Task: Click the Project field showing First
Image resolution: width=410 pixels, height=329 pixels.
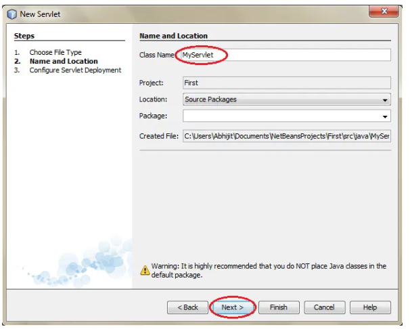Action: pyautogui.click(x=286, y=83)
